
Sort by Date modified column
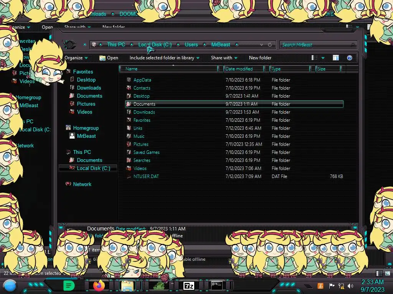pos(244,69)
